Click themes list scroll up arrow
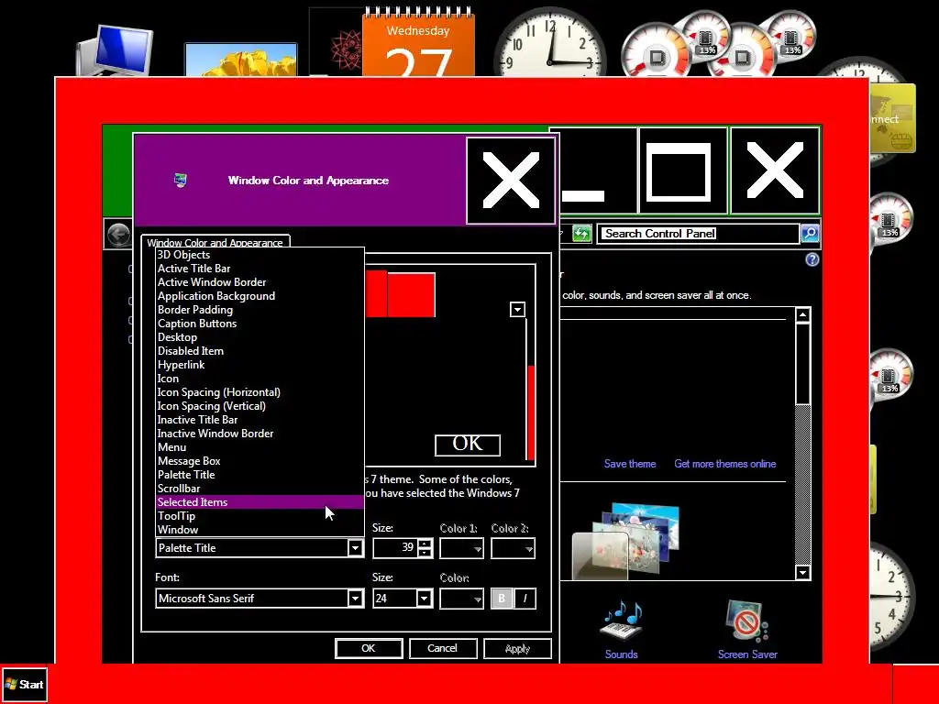Viewport: 939px width, 704px height. 802,315
